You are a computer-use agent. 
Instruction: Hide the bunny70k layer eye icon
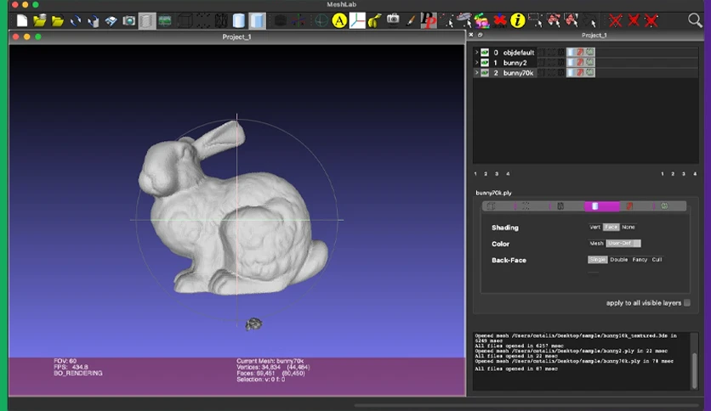[x=485, y=73]
